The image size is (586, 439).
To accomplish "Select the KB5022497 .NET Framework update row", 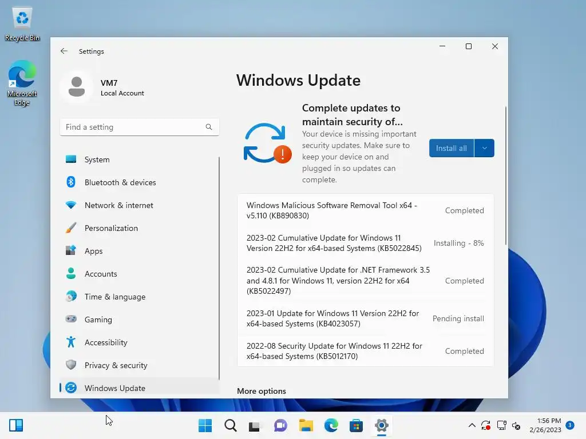I will [x=366, y=280].
